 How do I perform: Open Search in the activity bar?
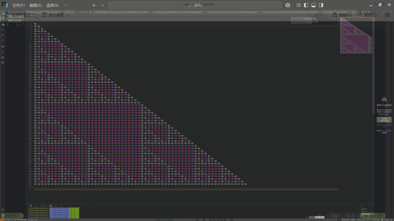pyautogui.click(x=3, y=18)
